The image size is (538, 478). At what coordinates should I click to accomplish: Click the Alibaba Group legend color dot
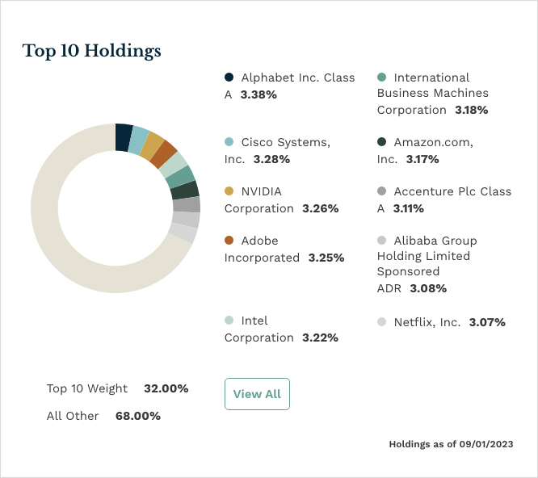coord(381,241)
